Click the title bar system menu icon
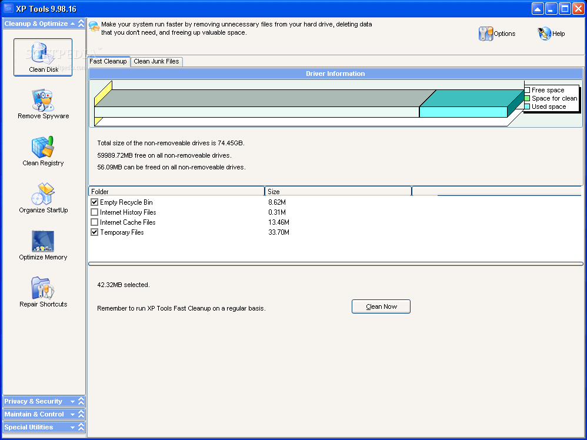 tap(8, 8)
